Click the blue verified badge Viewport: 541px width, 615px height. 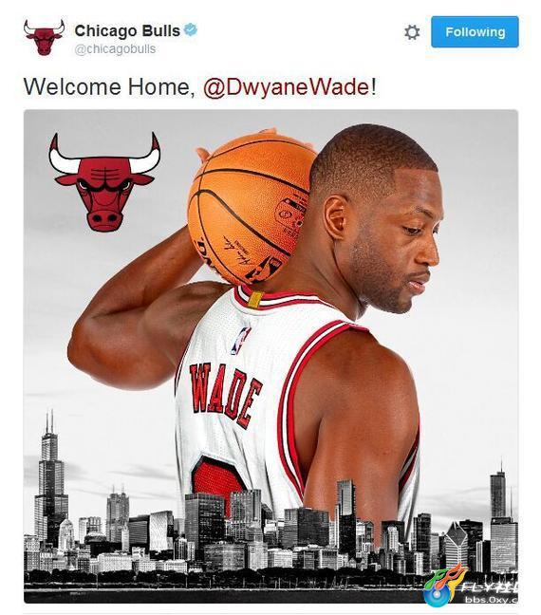[190, 29]
